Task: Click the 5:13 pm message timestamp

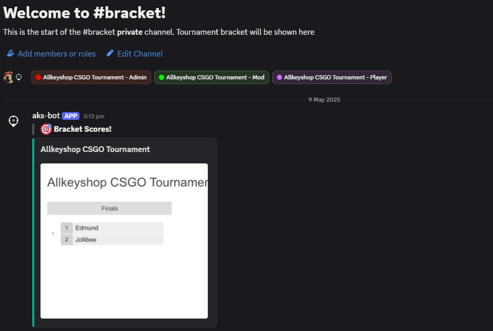Action: 94,116
